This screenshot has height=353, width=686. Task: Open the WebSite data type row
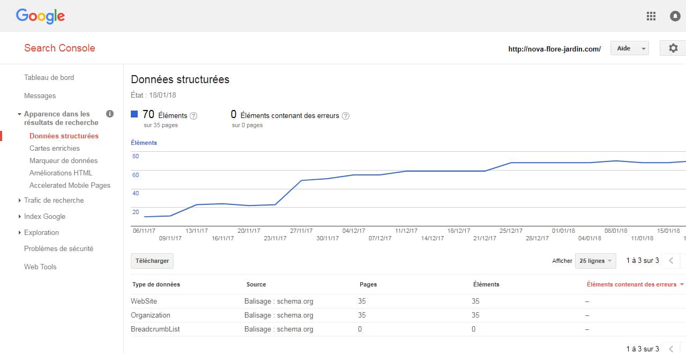click(144, 301)
